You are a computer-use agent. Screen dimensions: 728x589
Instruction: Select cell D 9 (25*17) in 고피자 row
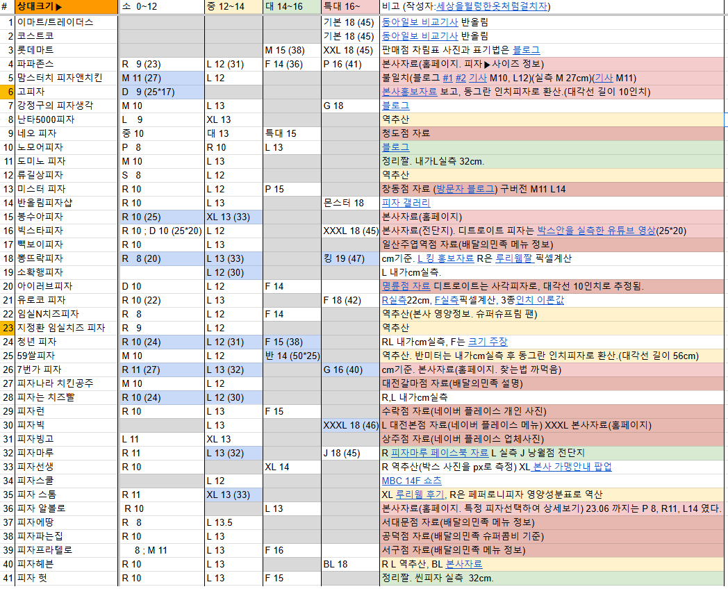point(162,92)
